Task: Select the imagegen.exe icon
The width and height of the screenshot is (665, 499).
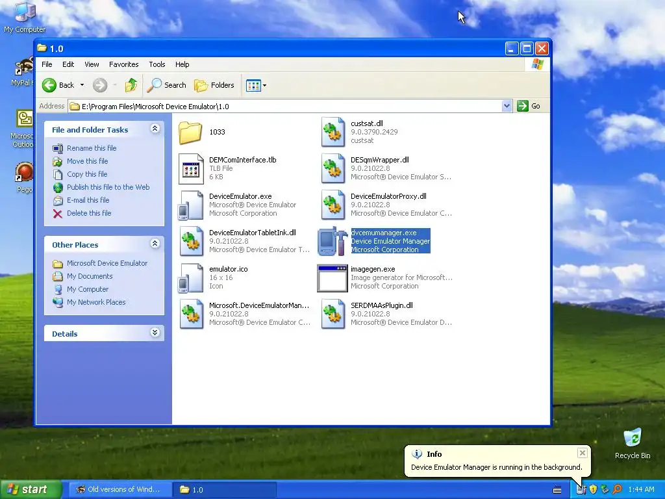Action: point(332,278)
